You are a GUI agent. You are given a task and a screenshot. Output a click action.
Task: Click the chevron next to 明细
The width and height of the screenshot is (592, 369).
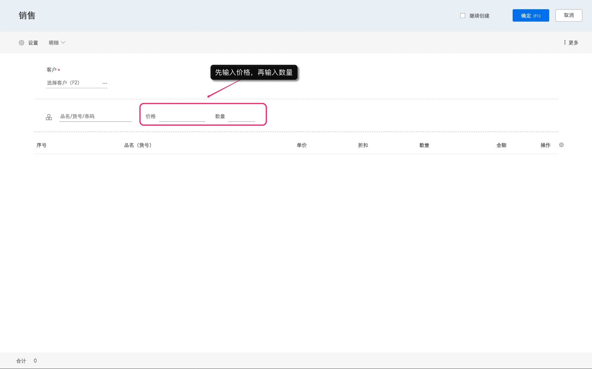click(x=63, y=43)
